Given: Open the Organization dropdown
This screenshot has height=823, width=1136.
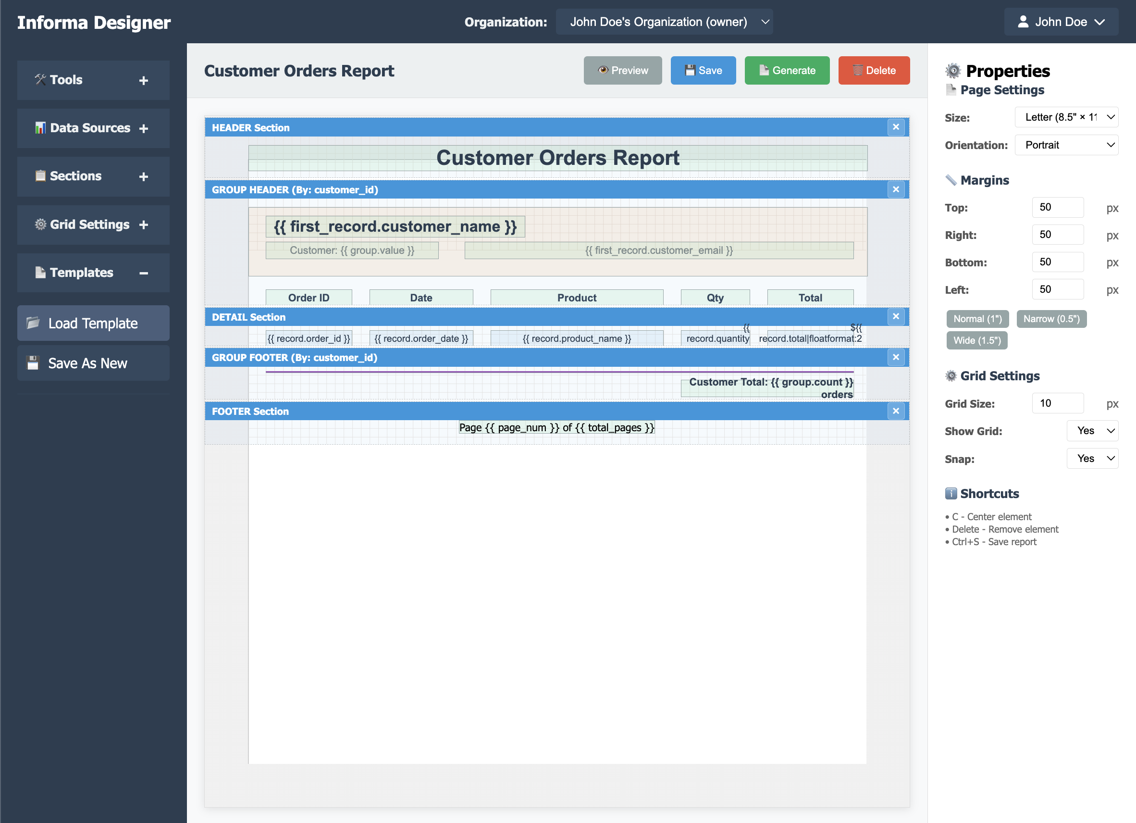Looking at the screenshot, I should pos(664,22).
